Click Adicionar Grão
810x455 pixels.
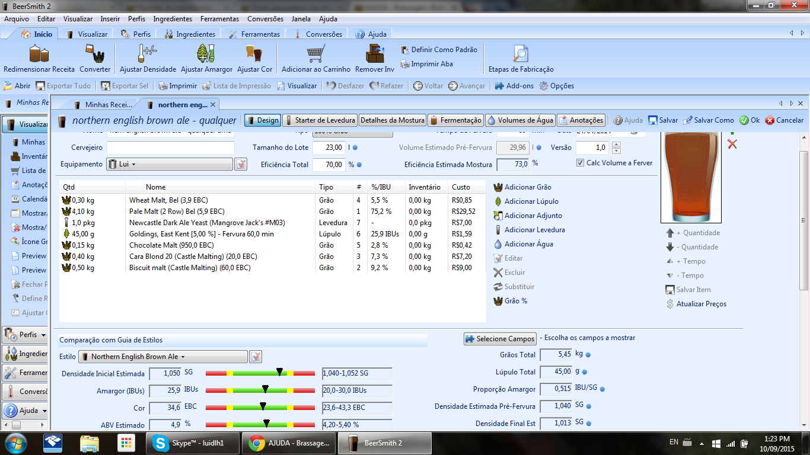(x=522, y=187)
